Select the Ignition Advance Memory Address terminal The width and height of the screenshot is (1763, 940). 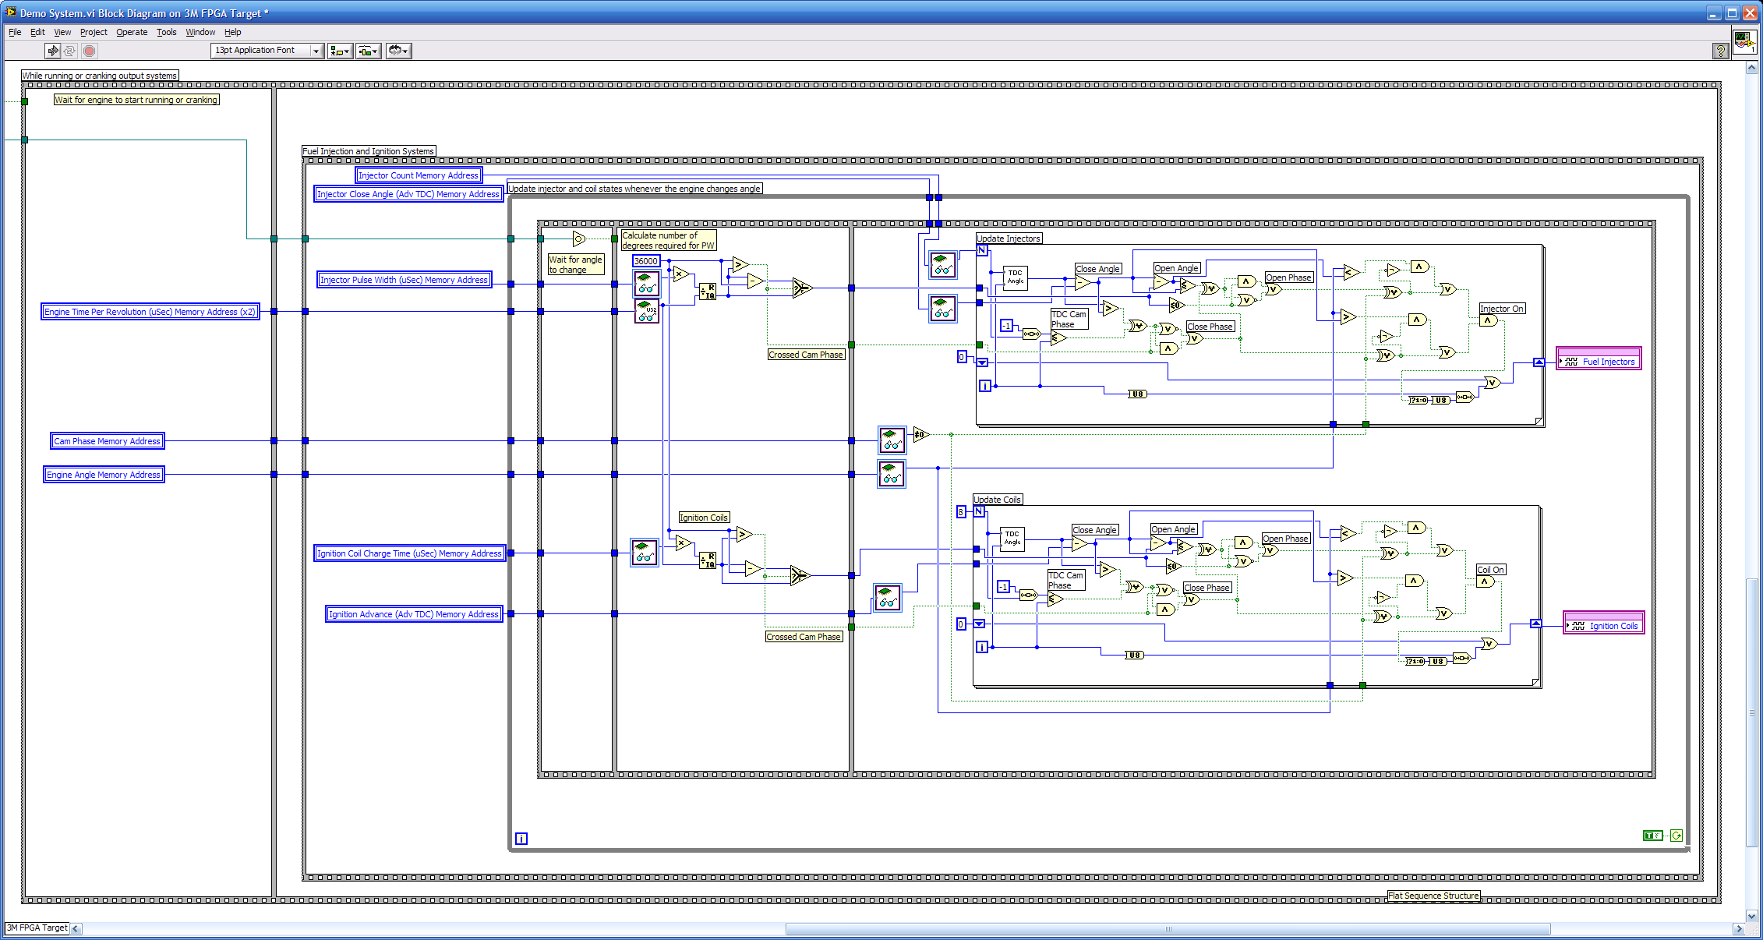[414, 614]
